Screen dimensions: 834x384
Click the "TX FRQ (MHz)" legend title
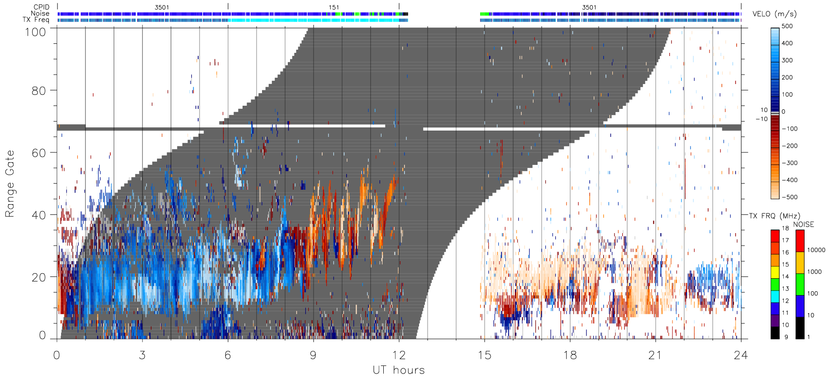[x=775, y=216]
